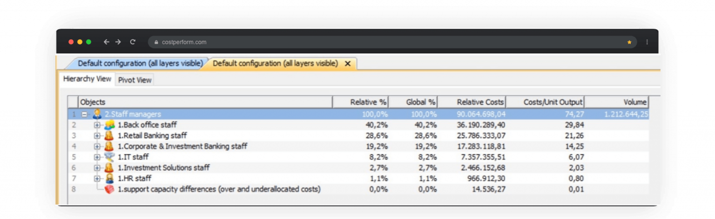Close the active Default configuration tab
This screenshot has height=219, width=715.
(x=347, y=64)
